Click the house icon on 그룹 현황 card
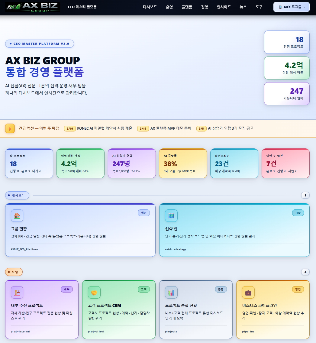The height and width of the screenshot is (343, 316). (x=17, y=215)
